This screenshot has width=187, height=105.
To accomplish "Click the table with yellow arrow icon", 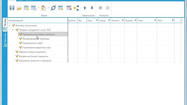I will 60,8.
